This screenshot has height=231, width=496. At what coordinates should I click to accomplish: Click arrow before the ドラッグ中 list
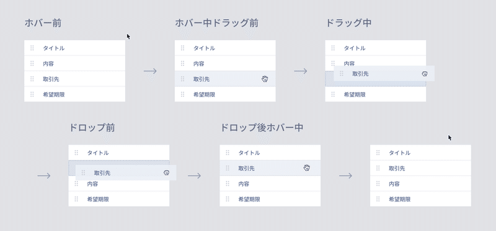[x=301, y=71]
